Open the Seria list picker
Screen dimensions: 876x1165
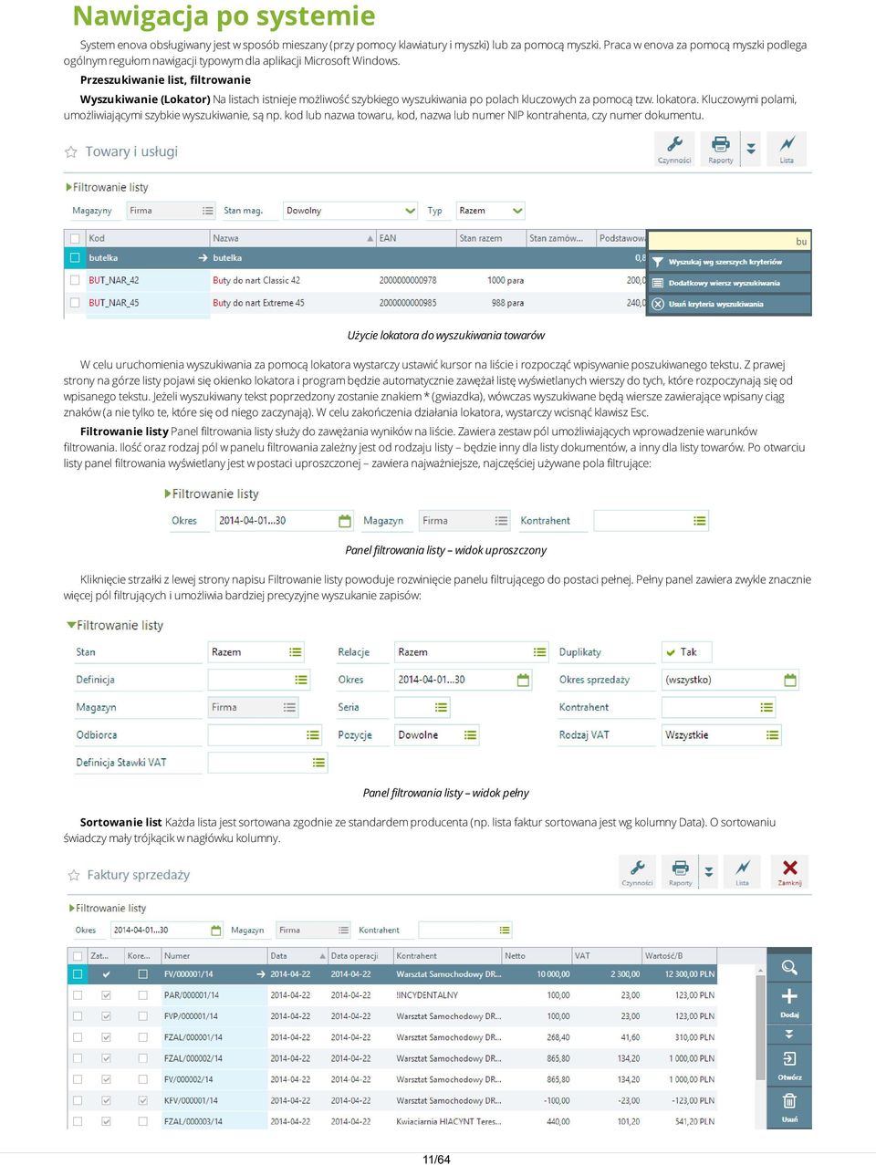click(x=442, y=707)
